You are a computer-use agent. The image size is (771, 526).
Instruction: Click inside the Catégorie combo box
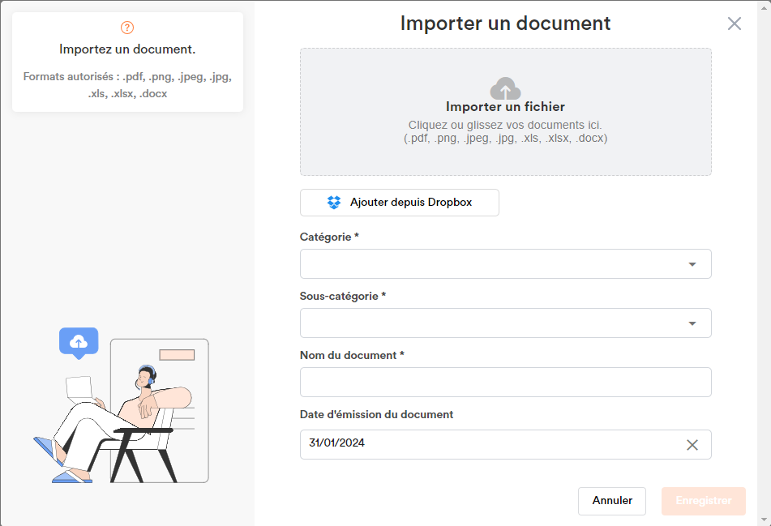[505, 264]
